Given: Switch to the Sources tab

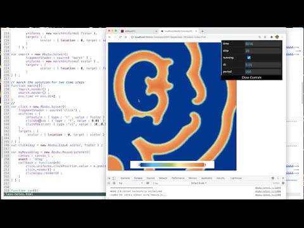Looking at the screenshot, I should [151, 178].
